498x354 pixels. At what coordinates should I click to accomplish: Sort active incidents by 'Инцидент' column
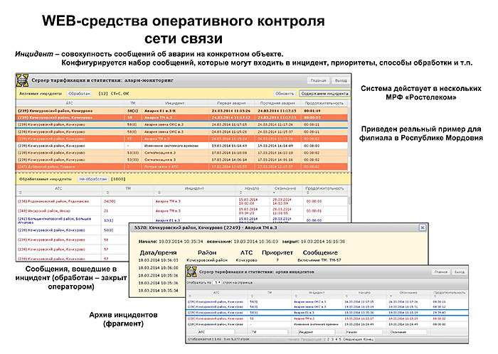pos(175,103)
